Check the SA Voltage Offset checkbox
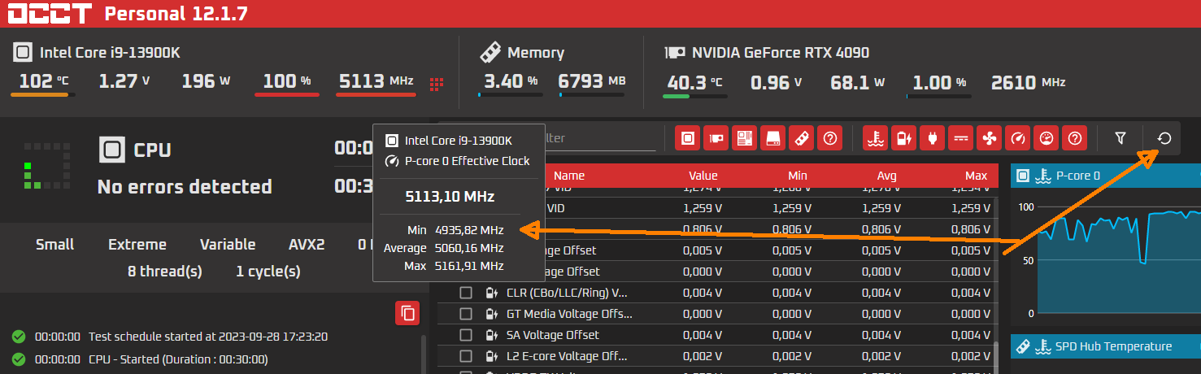This screenshot has width=1201, height=374. click(466, 335)
